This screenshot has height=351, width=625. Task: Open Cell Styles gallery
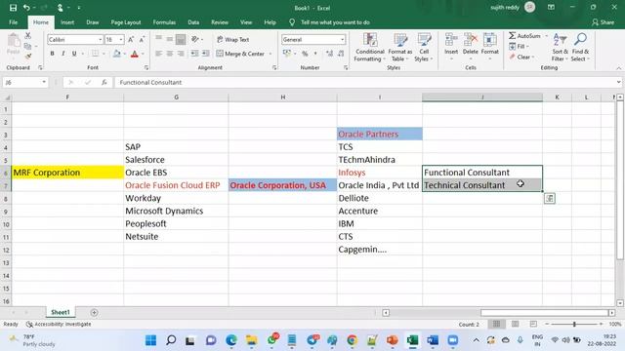(424, 47)
